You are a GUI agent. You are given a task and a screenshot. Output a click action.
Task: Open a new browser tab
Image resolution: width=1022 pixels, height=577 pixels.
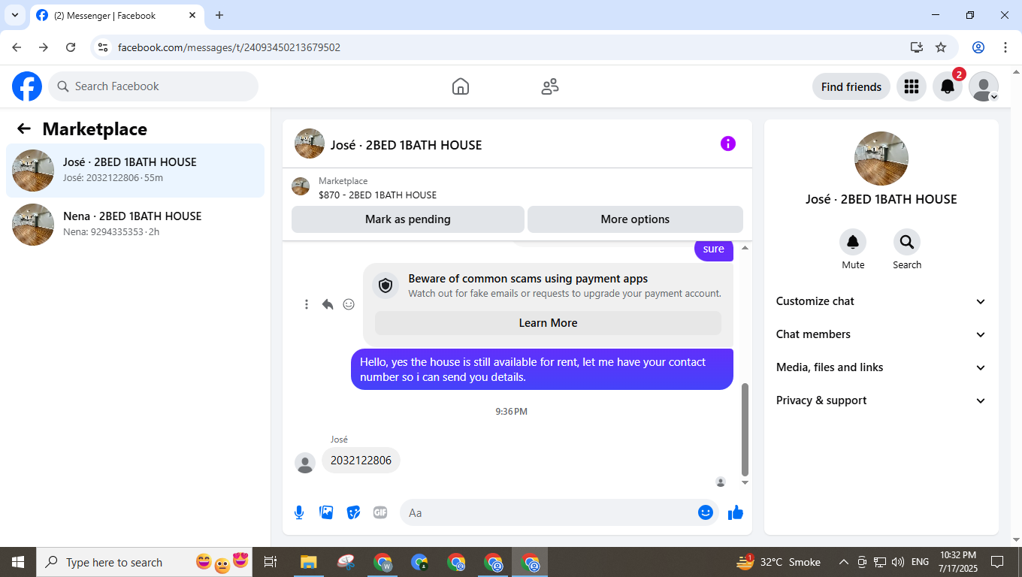[x=219, y=15]
